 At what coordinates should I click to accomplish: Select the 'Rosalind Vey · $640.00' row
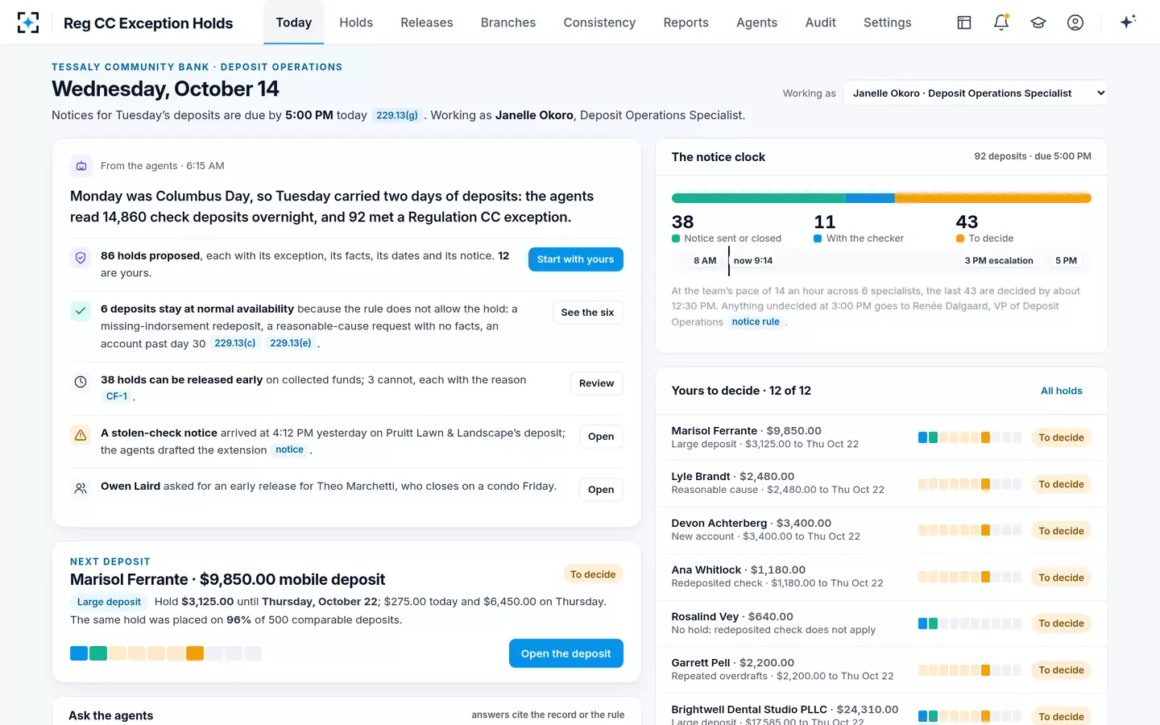click(881, 623)
